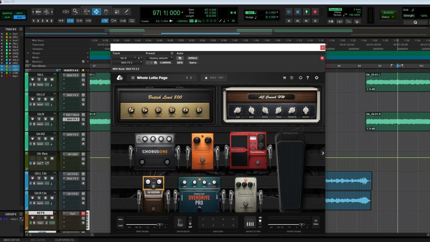Select the Scrubber tool
Image resolution: width=430 pixels, height=242 pixels.
click(117, 11)
